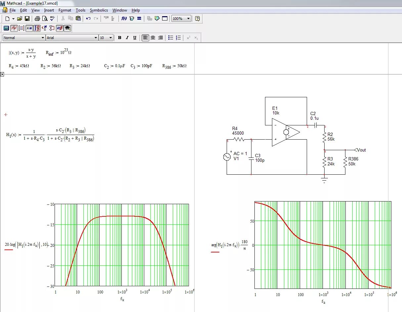Align text right
The width and height of the screenshot is (402, 312).
tap(160, 38)
